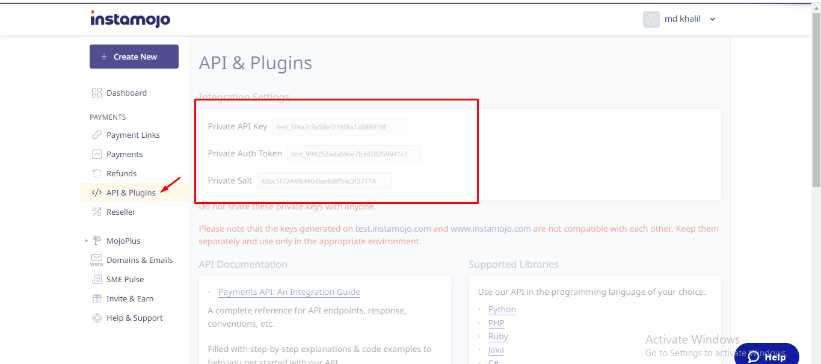Viewport: 821px width, 364px height.
Task: Click the Payment Links chain icon
Action: (x=96, y=135)
